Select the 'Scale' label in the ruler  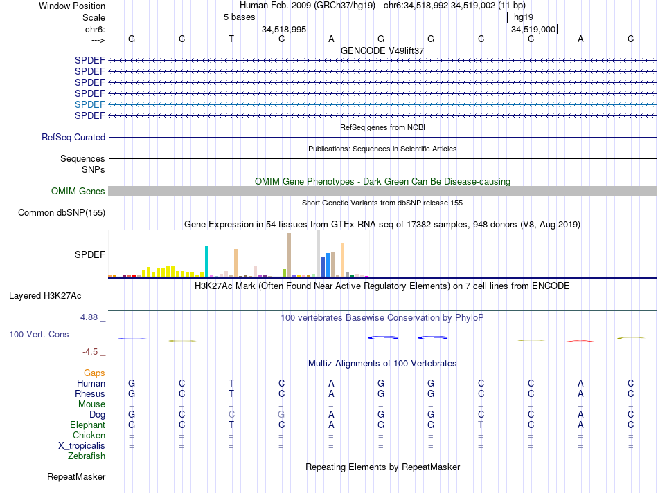click(94, 17)
